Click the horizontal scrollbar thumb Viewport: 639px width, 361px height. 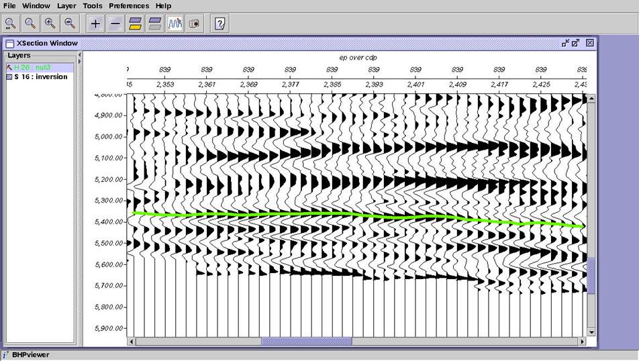click(x=307, y=342)
